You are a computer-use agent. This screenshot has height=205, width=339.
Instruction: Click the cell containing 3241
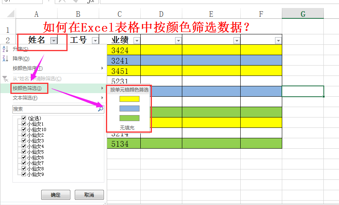point(124,60)
